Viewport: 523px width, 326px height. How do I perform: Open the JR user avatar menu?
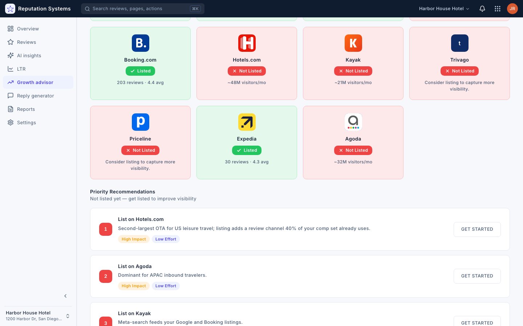(512, 9)
